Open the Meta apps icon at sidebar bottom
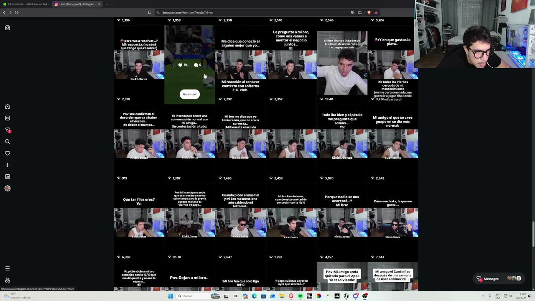Viewport: 535px width, 301px height. click(x=8, y=280)
